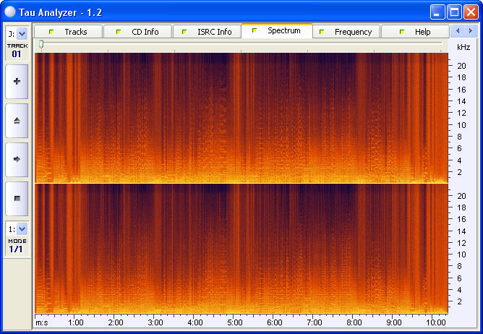Open the CD Info tab
Screen dimensions: 483x334
[x=137, y=32]
